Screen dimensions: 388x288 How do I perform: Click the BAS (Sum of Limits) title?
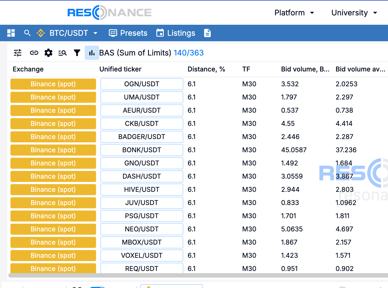tap(135, 53)
